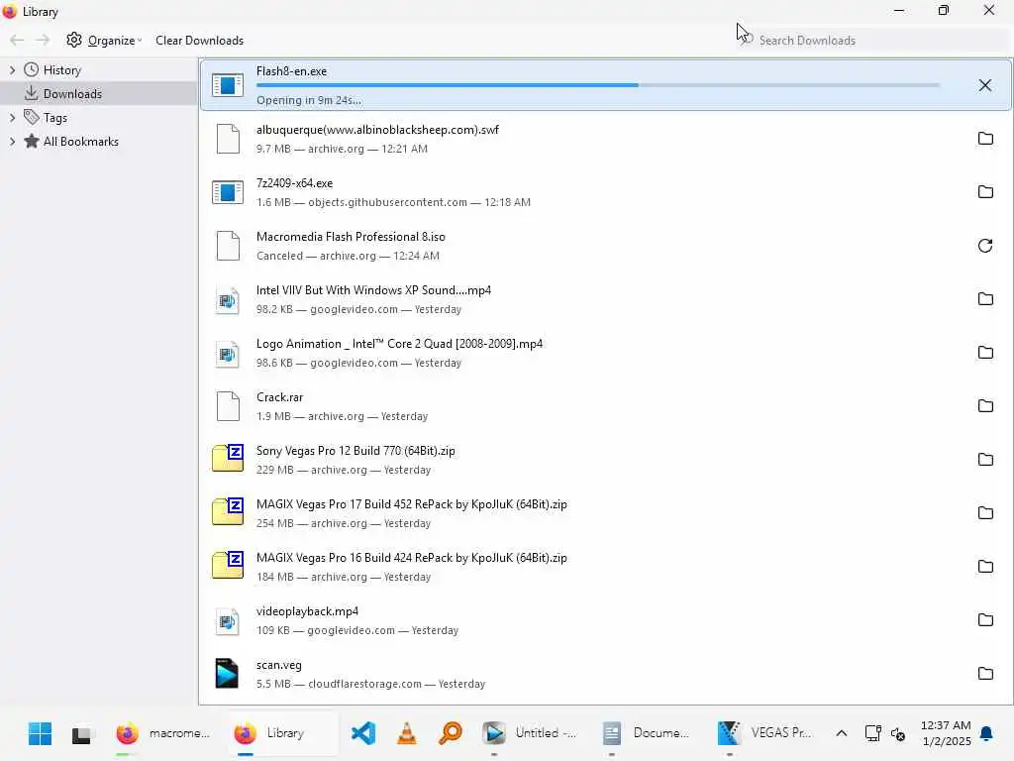The height and width of the screenshot is (761, 1014).
Task: Click the Crack.rar blank file icon
Action: tap(228, 406)
